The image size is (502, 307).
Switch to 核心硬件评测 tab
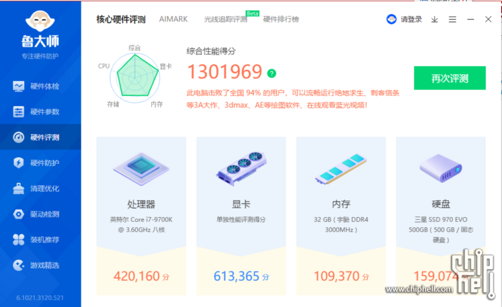(121, 19)
